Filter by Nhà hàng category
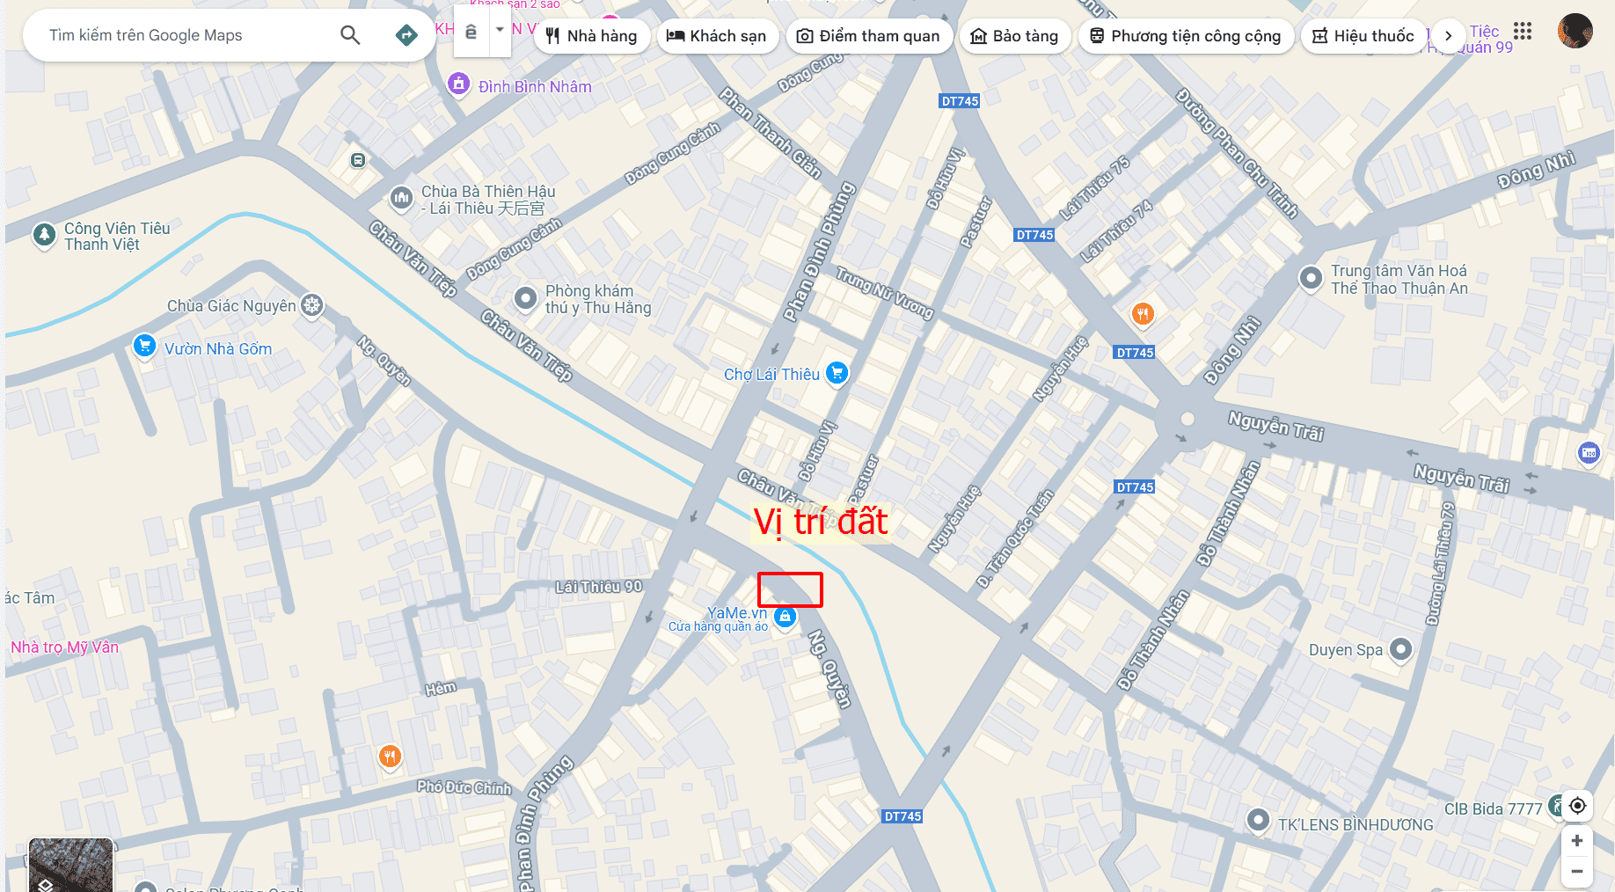This screenshot has width=1615, height=892. pos(592,36)
